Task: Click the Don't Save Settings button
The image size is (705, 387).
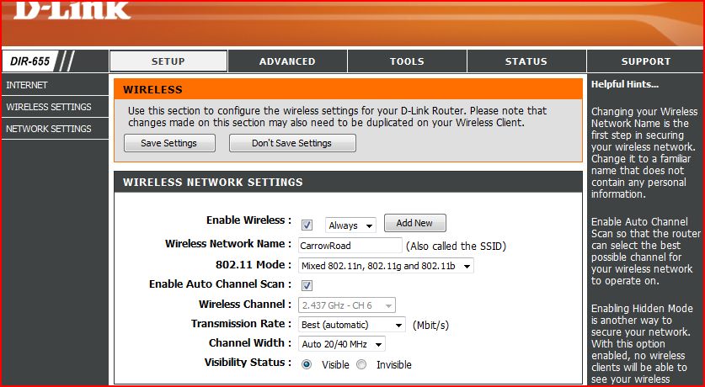Action: coord(292,143)
